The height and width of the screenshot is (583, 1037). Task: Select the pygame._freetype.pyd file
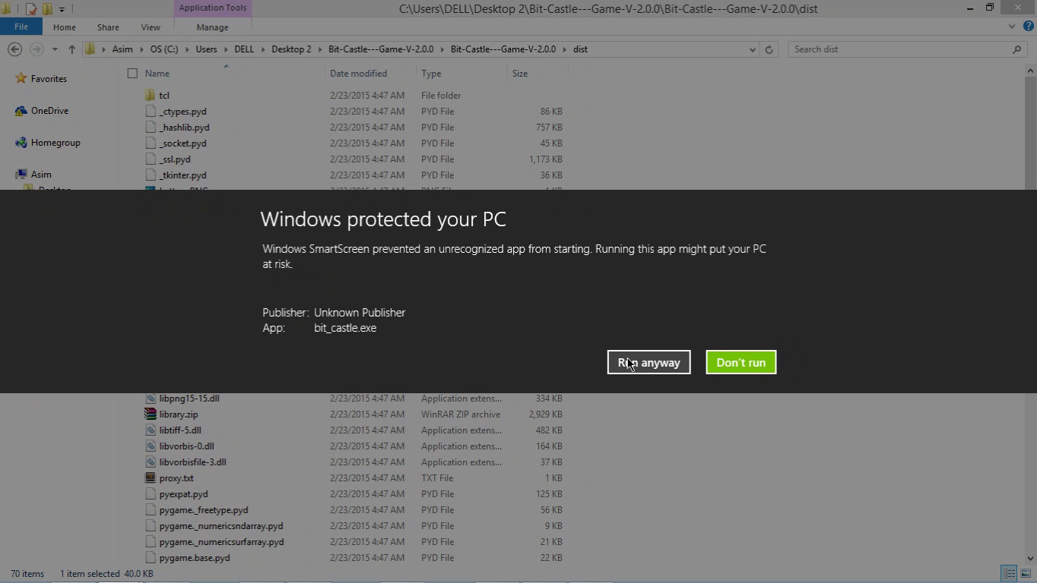click(204, 510)
